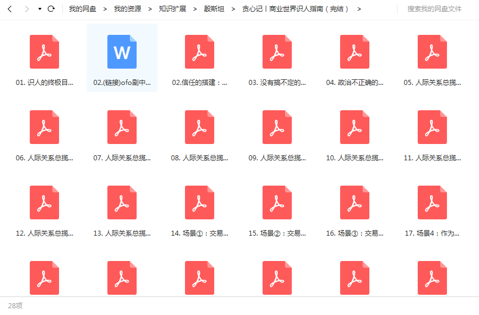The width and height of the screenshot is (479, 315).
Task: Click file name 06. 人际关系总揽...
Action: pos(44,158)
